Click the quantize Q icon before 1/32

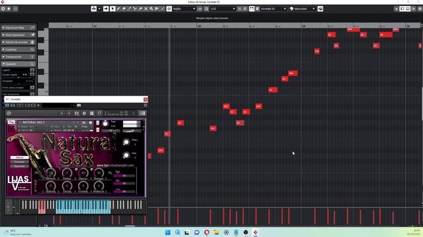pyautogui.click(x=206, y=9)
